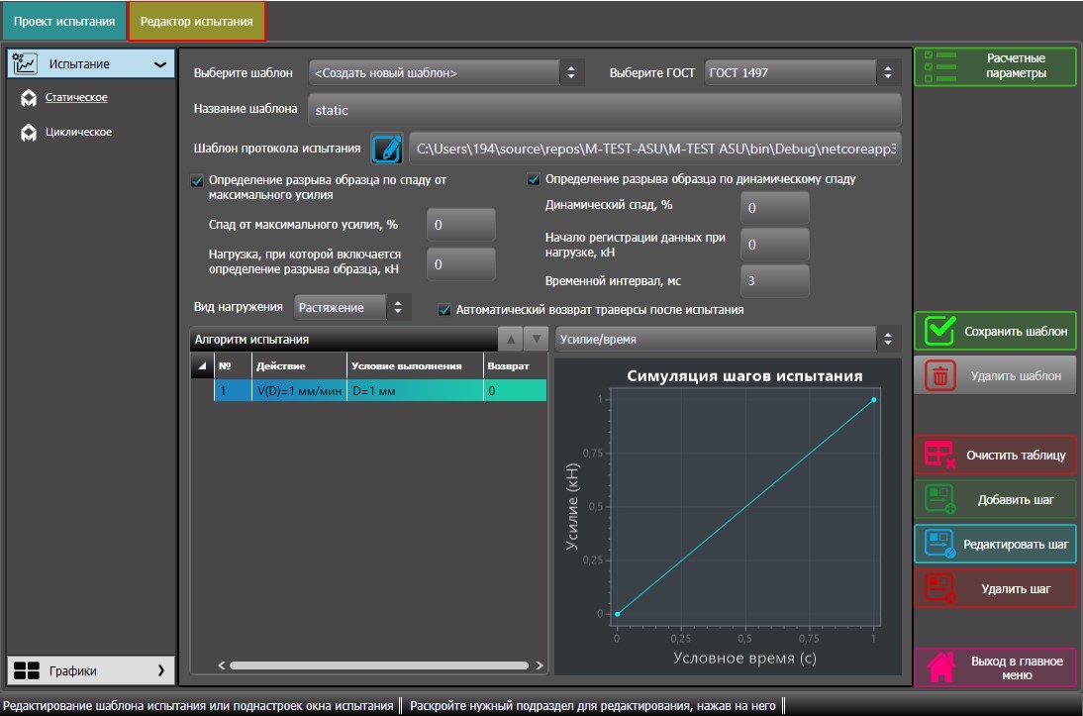The image size is (1083, 716).
Task: Click Спад от максимального усилия value field
Action: [x=460, y=225]
